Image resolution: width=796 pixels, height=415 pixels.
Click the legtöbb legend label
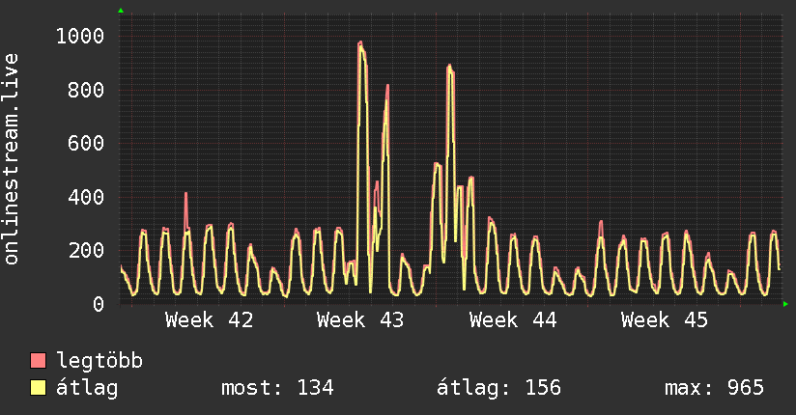pos(99,360)
